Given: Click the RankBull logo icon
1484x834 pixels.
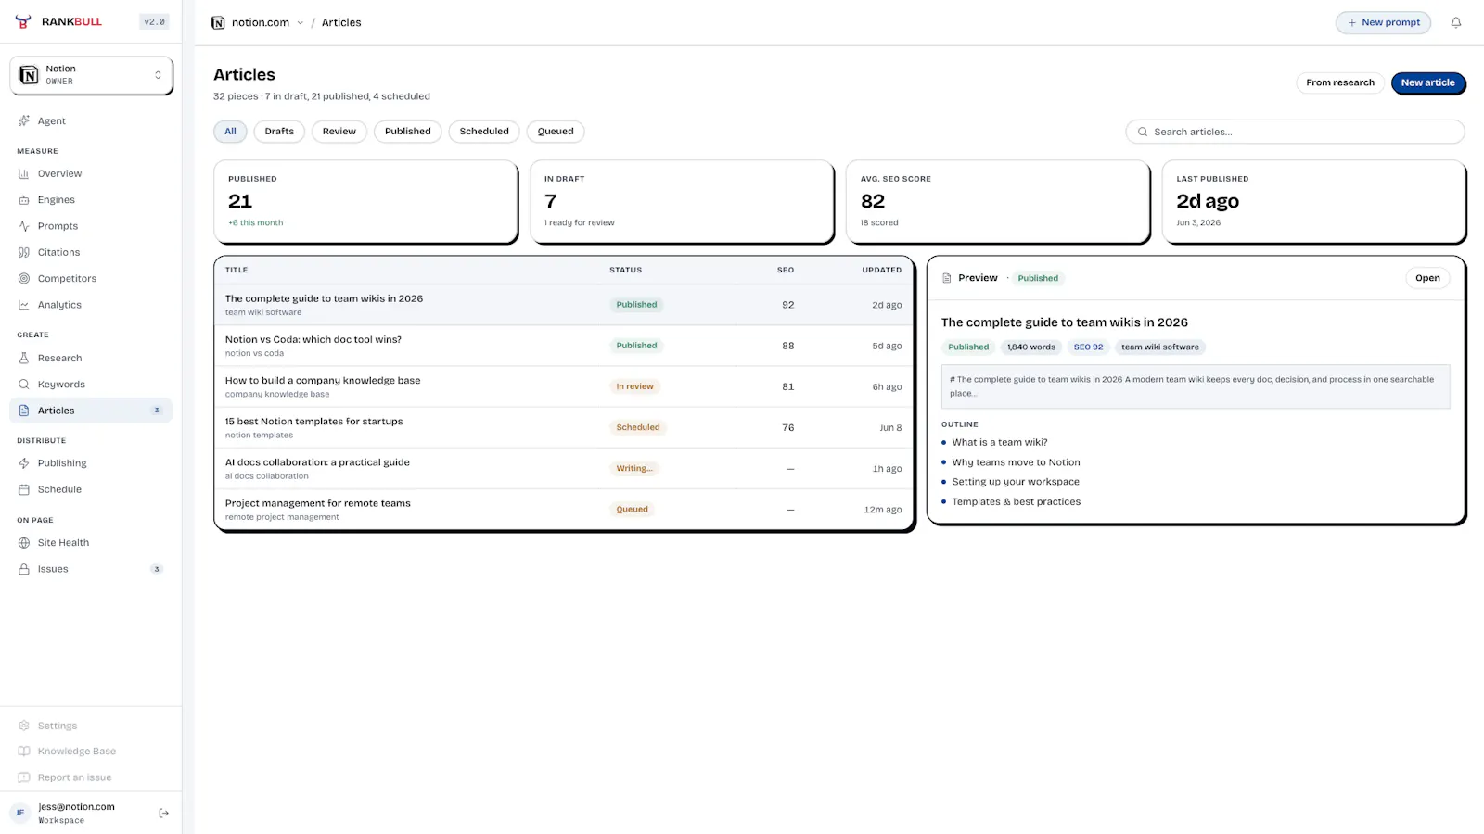Looking at the screenshot, I should tap(23, 21).
